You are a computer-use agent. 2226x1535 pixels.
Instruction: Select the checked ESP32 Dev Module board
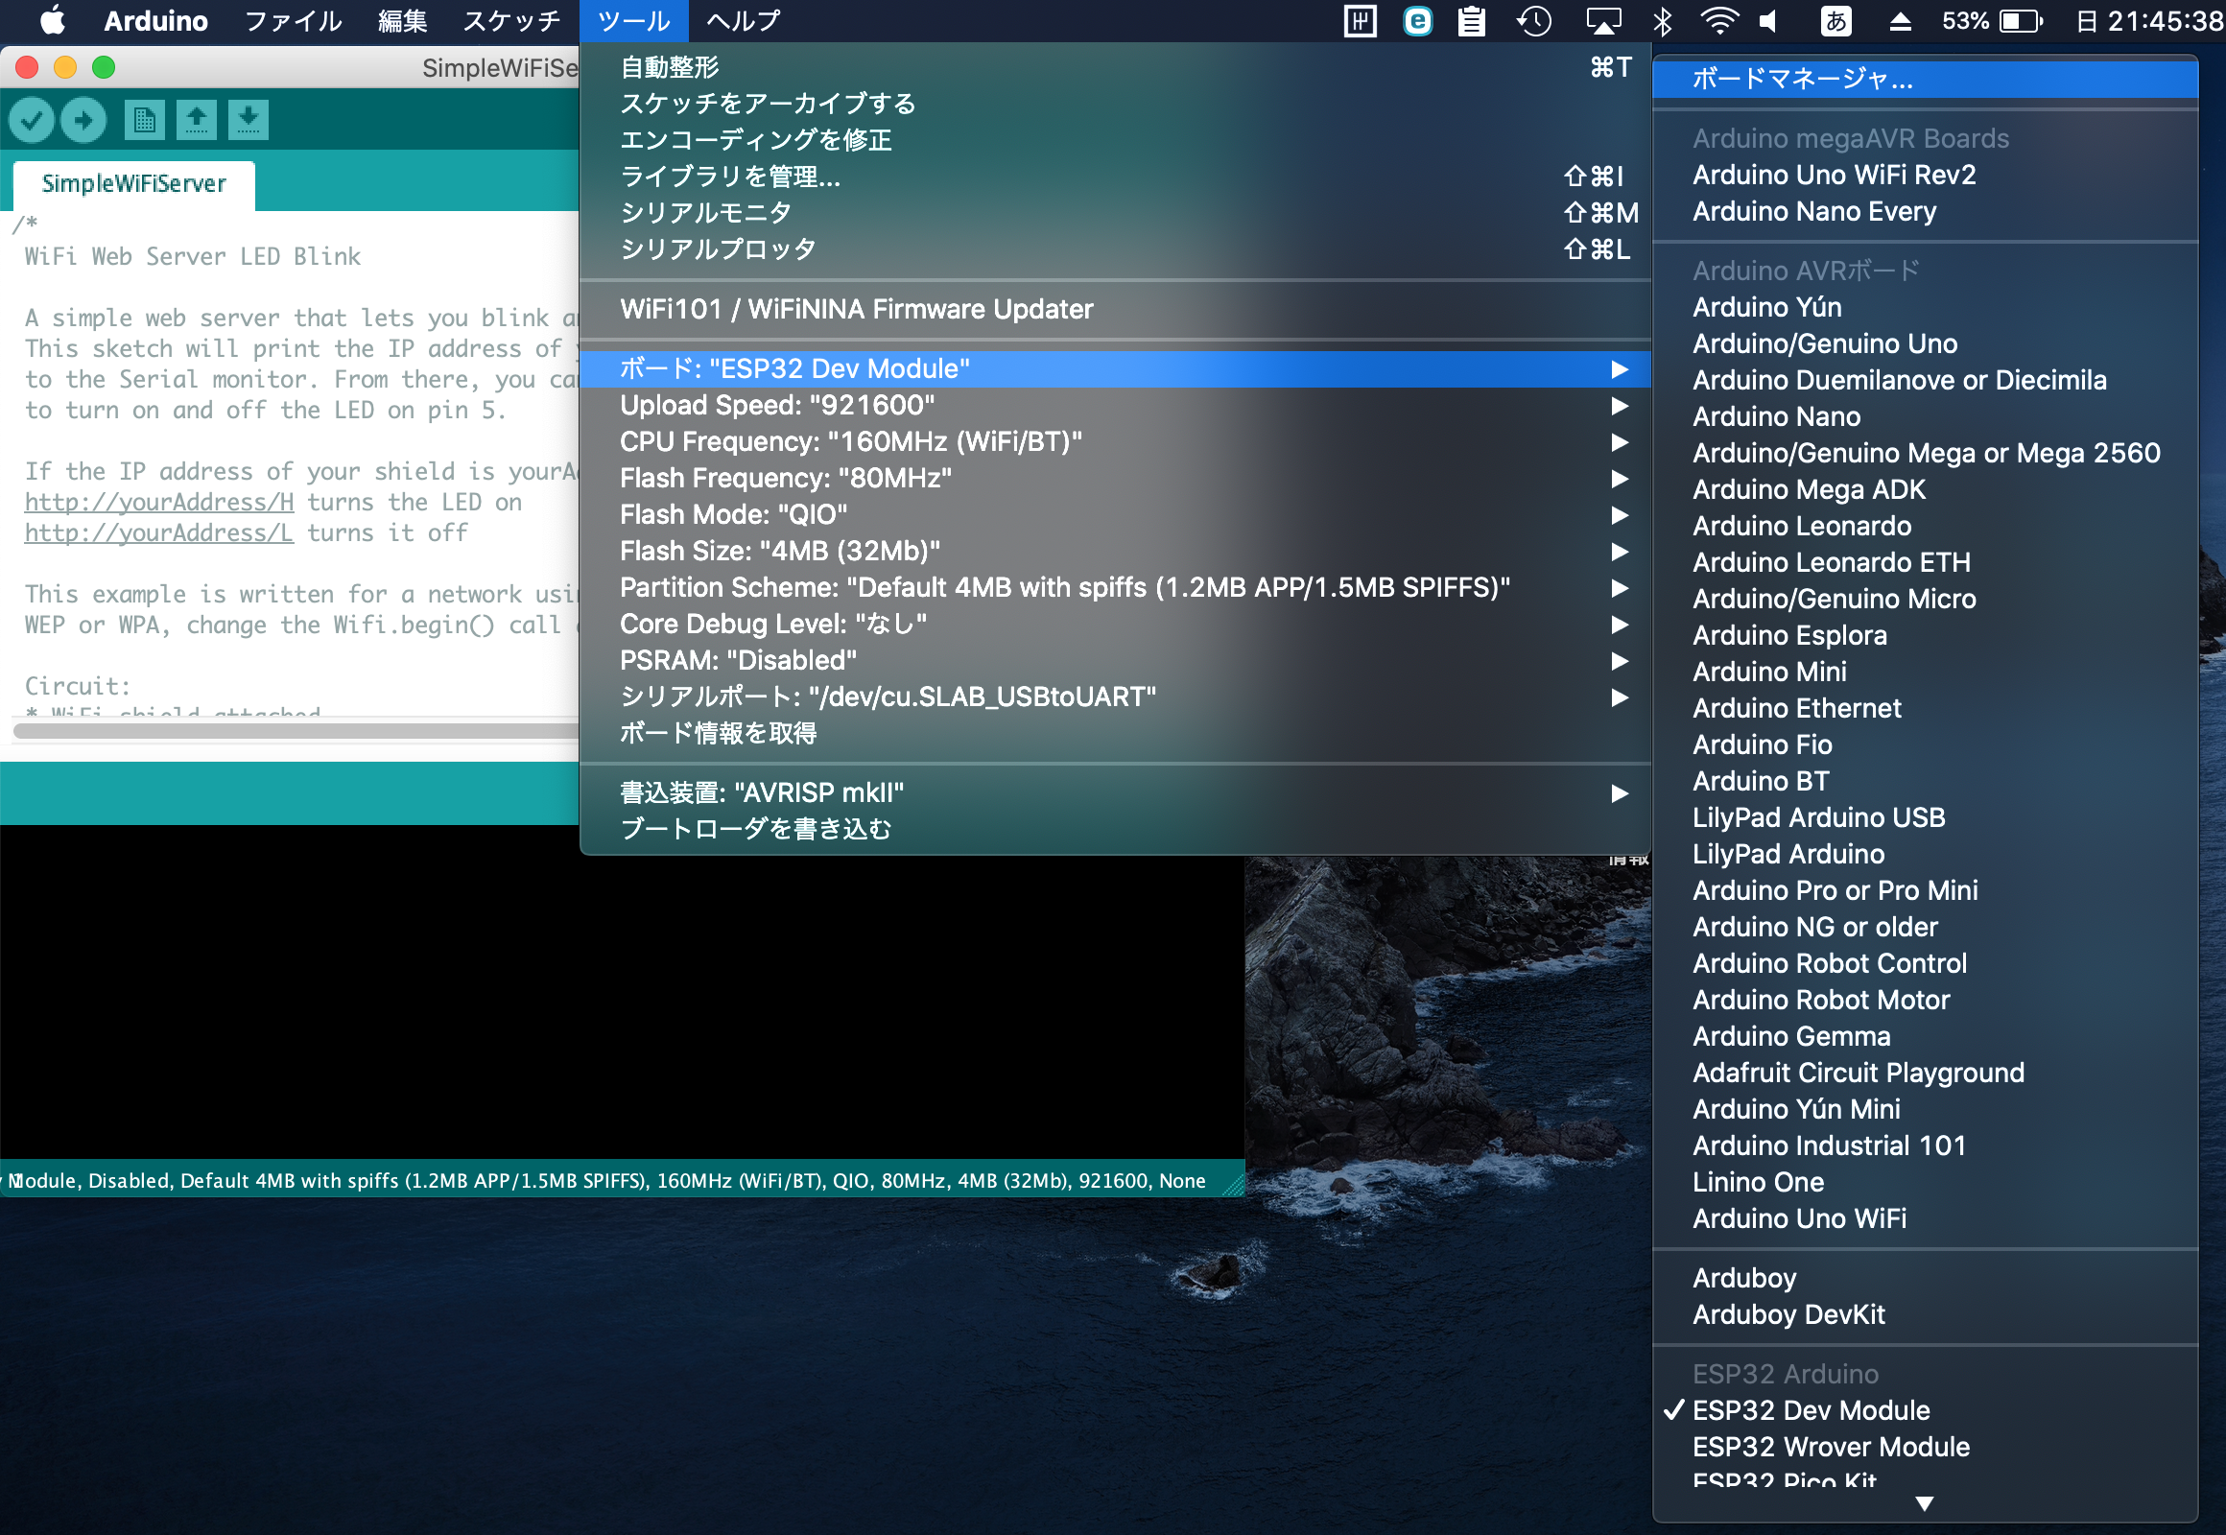click(1811, 1410)
